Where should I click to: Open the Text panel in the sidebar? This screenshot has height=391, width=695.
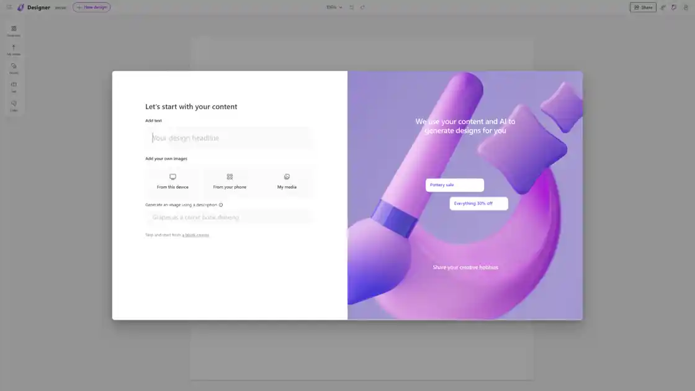click(x=14, y=87)
